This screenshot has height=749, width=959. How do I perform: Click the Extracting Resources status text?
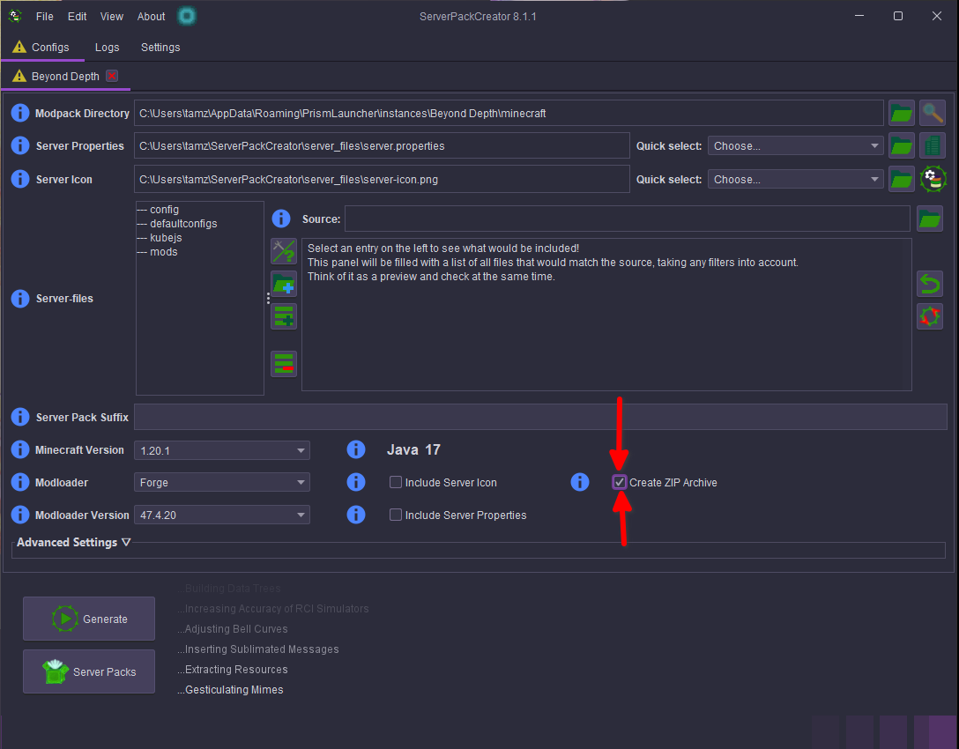[233, 670]
